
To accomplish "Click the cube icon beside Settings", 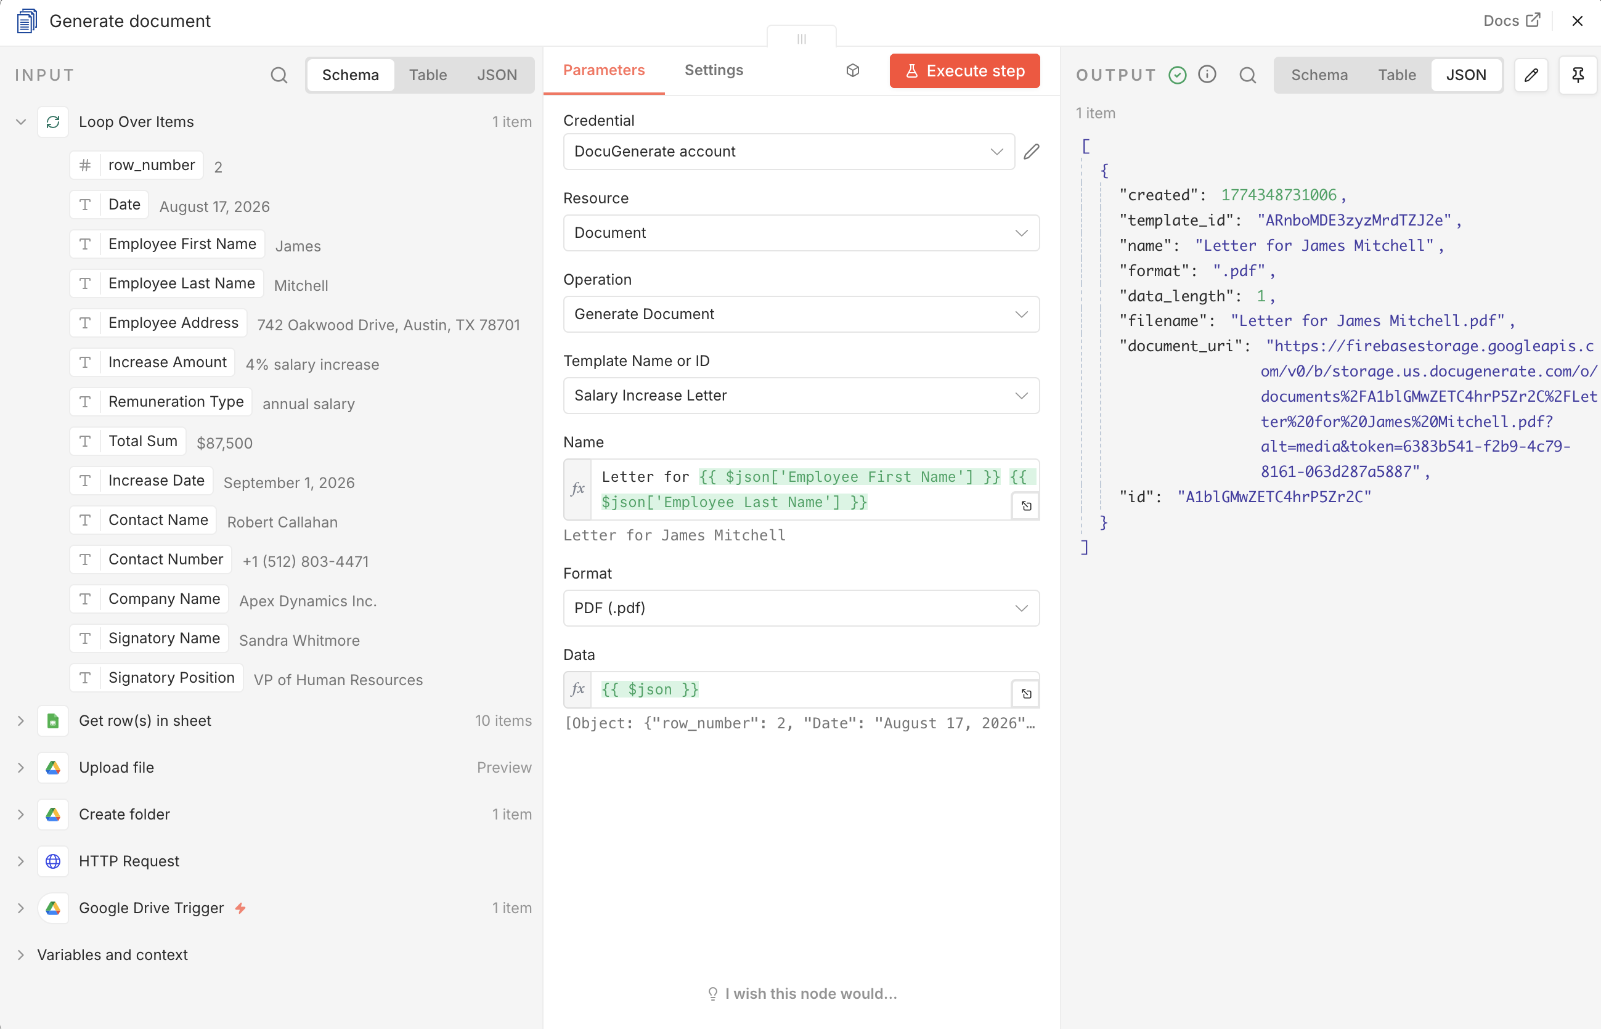I will click(x=853, y=70).
